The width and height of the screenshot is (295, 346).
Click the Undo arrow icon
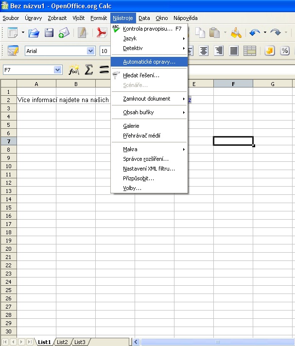click(255, 33)
